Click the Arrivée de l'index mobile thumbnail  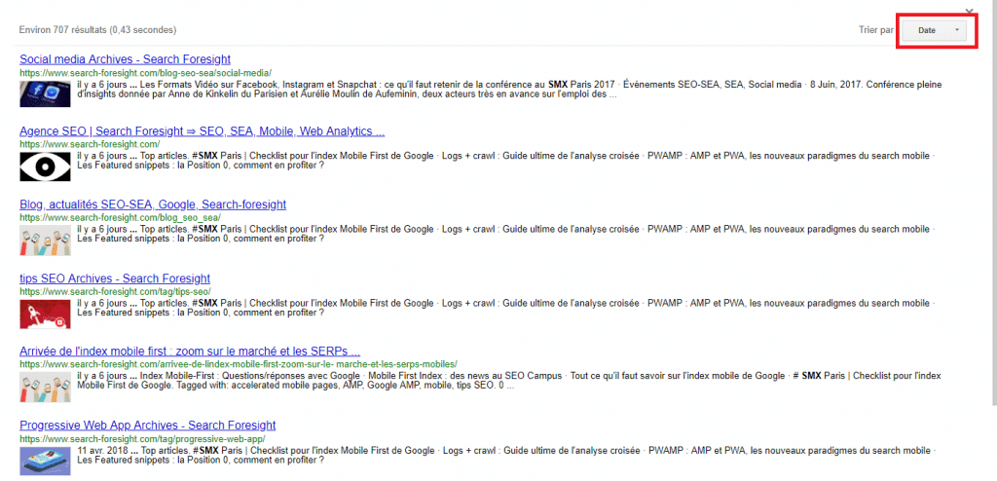pyautogui.click(x=45, y=387)
